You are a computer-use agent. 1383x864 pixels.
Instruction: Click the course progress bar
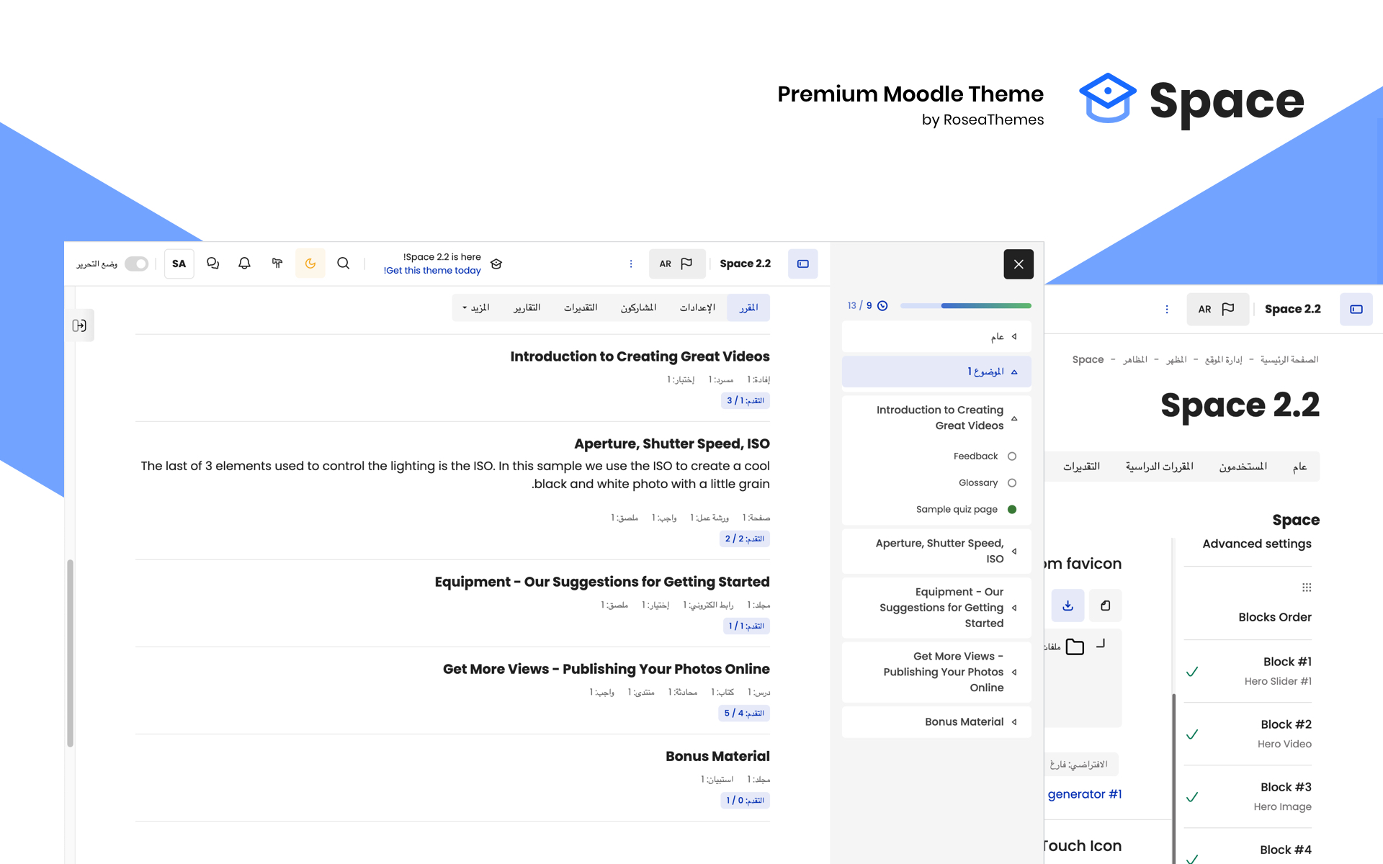(965, 306)
